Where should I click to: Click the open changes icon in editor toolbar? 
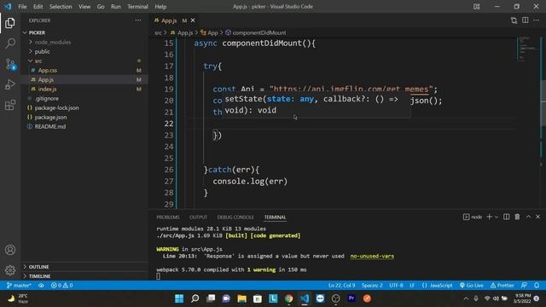click(x=514, y=20)
